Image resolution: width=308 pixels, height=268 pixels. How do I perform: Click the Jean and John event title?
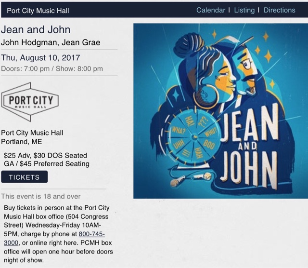(36, 30)
